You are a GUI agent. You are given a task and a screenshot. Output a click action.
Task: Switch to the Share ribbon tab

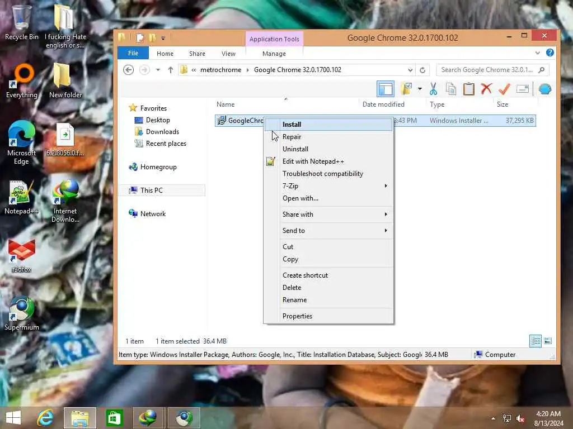click(197, 54)
